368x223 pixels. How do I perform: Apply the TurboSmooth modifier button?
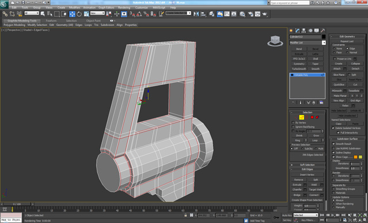[299, 69]
